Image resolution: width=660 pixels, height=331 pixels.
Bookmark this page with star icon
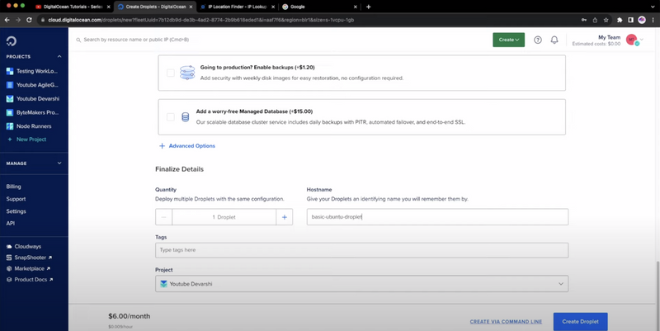606,20
